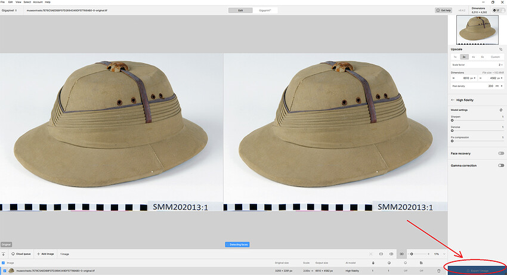This screenshot has height=275, width=507.
Task: Click the back arrow next to High fidelity
Action: click(x=452, y=100)
